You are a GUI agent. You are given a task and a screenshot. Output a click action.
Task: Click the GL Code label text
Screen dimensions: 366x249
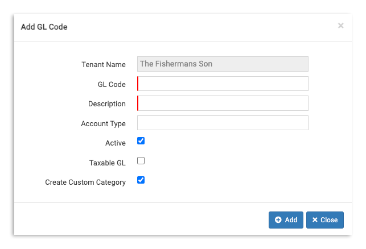pyautogui.click(x=112, y=85)
